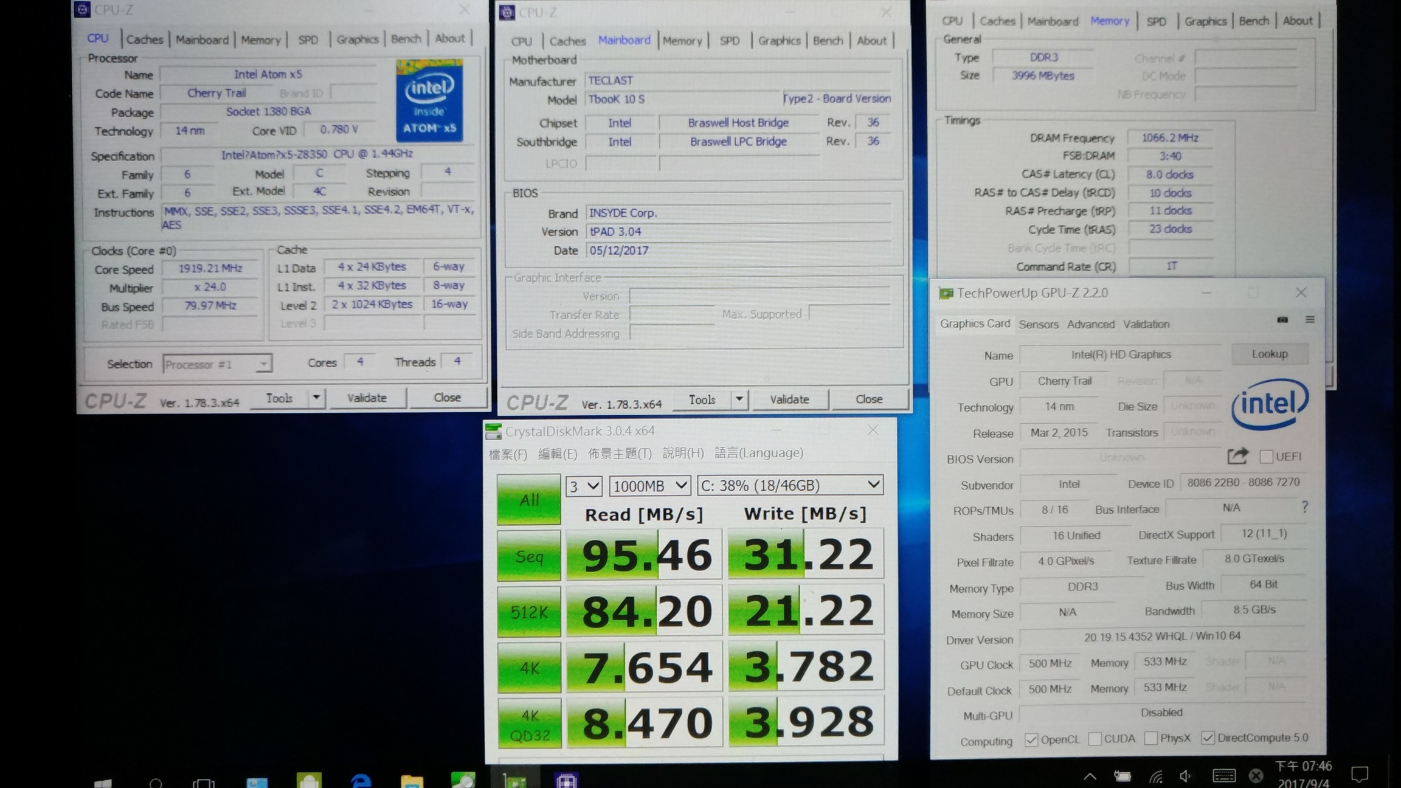
Task: Click the taskbar search circle icon
Action: (x=156, y=783)
